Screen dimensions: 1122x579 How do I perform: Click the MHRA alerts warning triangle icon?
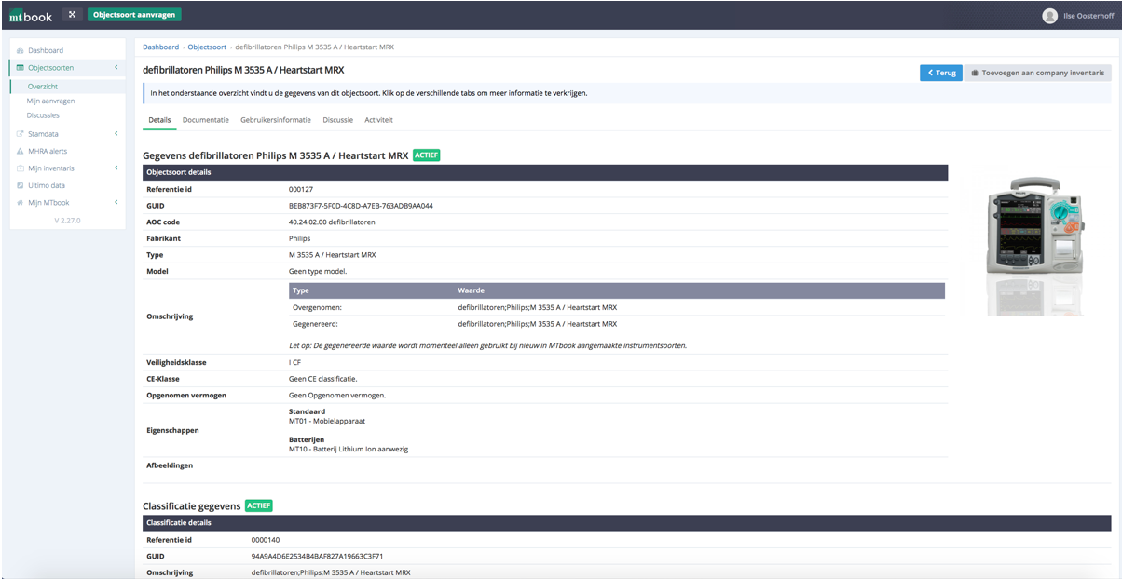21,151
